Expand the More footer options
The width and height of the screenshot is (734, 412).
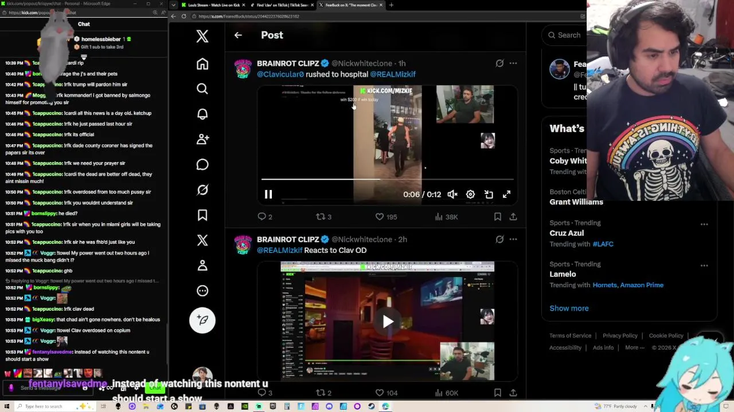coord(634,347)
